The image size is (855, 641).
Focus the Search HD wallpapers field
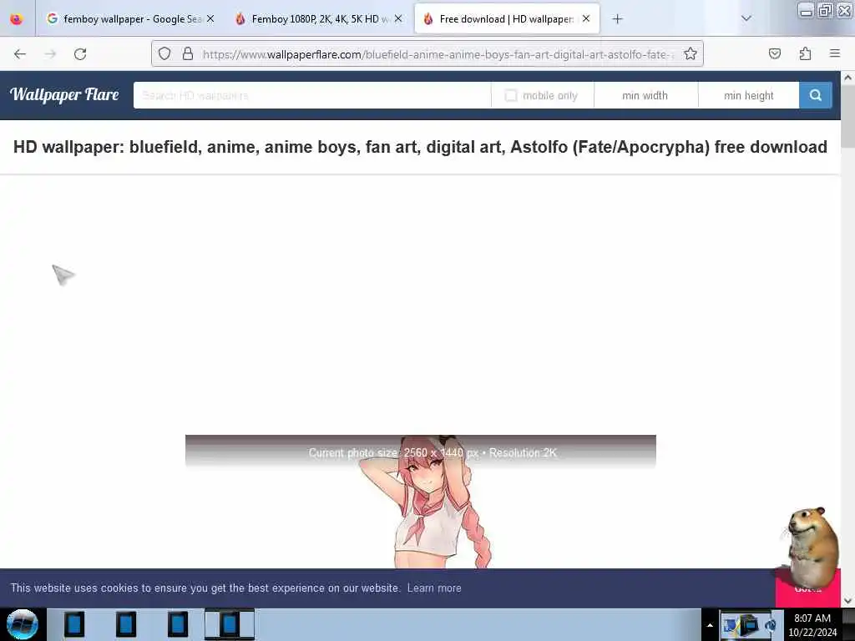(x=312, y=95)
